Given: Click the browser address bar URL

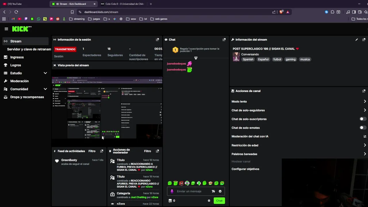Looking at the screenshot, I should (x=101, y=12).
